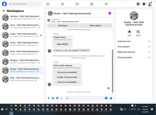Click the View buyer button
156x115 pixels.
[63, 26]
